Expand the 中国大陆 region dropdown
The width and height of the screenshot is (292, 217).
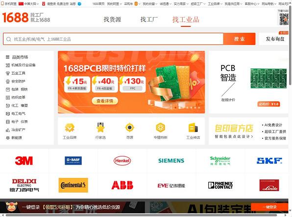29,4
